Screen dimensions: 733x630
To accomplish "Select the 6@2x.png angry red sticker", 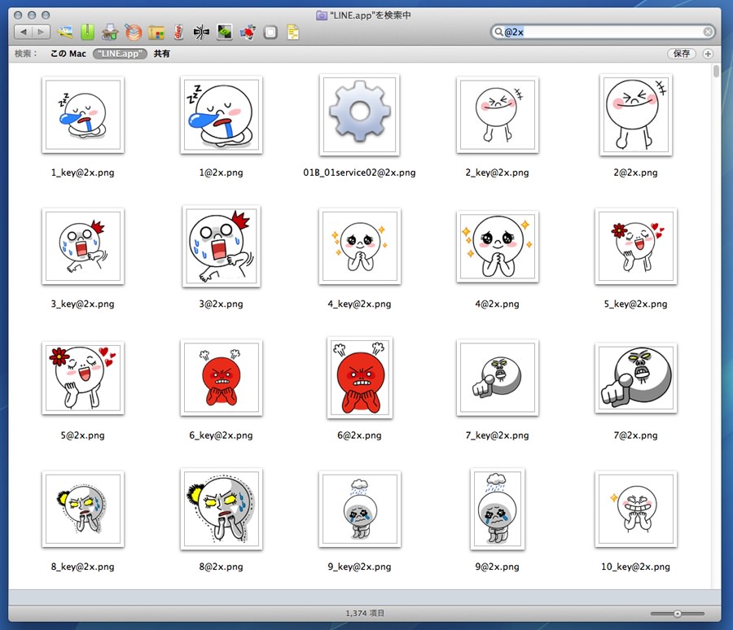I will tap(359, 378).
